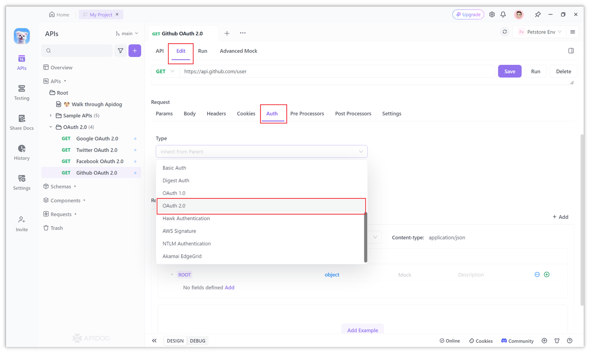This screenshot has height=352, width=589.
Task: Click the request URL field
Action: pos(337,72)
